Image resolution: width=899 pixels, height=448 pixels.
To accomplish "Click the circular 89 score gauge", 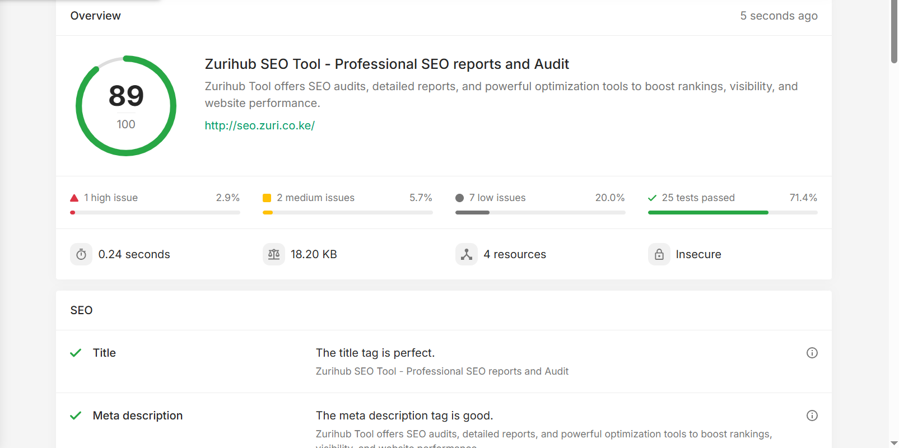I will coord(126,106).
